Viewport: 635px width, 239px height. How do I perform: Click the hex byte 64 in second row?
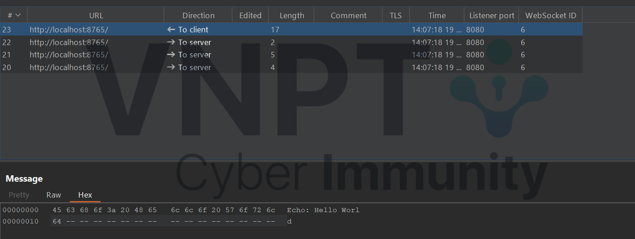[x=57, y=221]
